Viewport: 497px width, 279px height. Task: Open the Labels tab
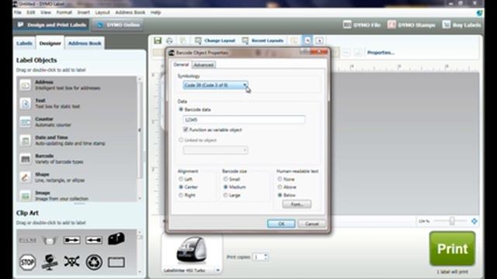click(x=24, y=43)
